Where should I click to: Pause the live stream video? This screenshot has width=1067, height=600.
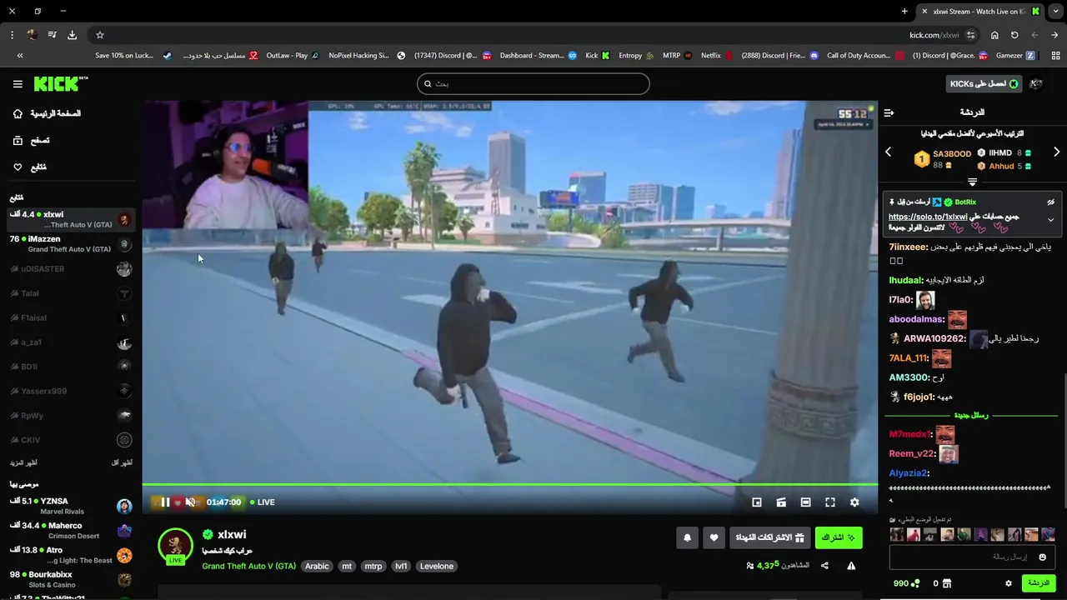pos(165,502)
